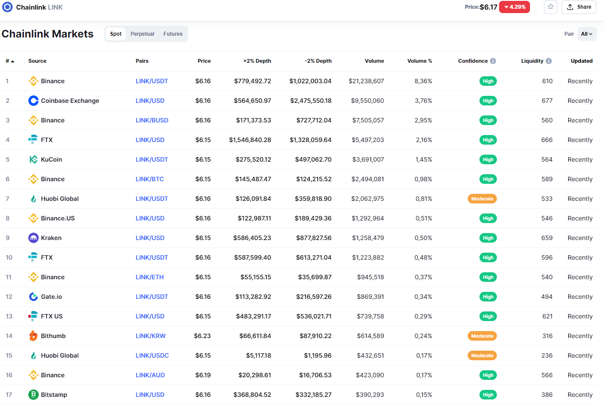The image size is (604, 406).
Task: Sort table by Source column header
Action: pos(37,61)
